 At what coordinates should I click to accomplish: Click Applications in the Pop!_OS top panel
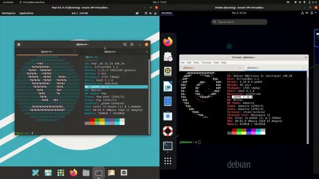coord(26,13)
